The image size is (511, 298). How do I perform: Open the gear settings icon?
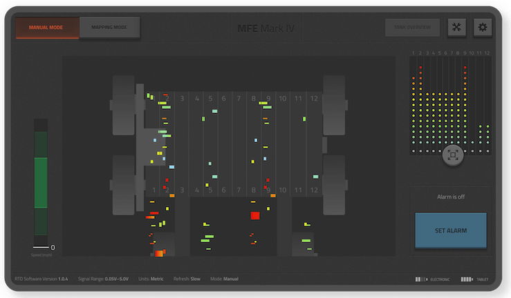(483, 28)
